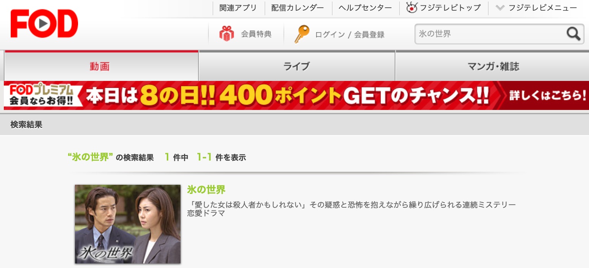Open the 配信カレンダー link
Viewport: 589px width, 268px height.
297,8
